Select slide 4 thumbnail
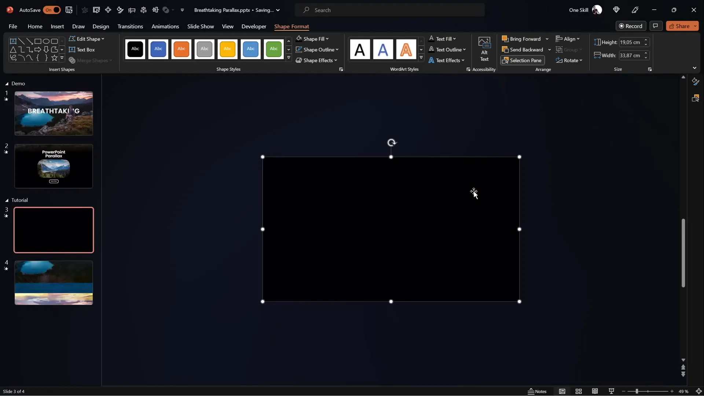The image size is (704, 396). coord(53,283)
